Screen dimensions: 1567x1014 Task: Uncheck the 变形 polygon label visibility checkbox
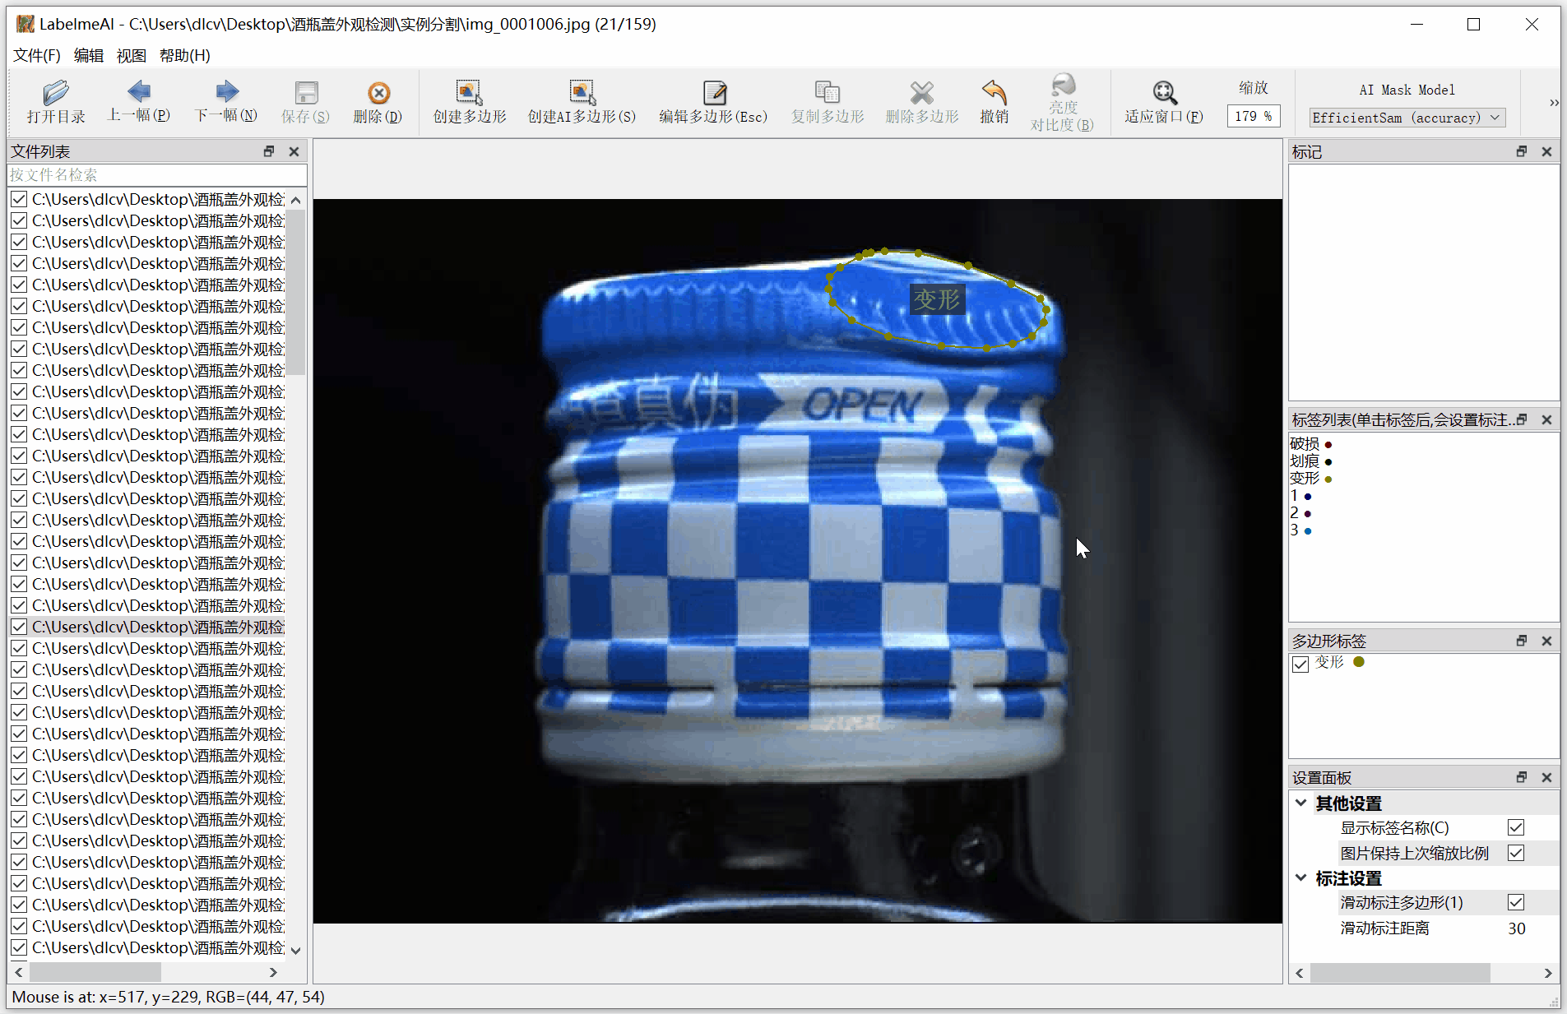pos(1300,664)
